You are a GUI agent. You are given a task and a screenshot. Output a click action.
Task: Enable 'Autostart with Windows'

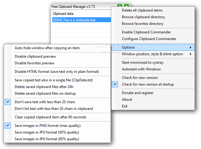[141, 69]
